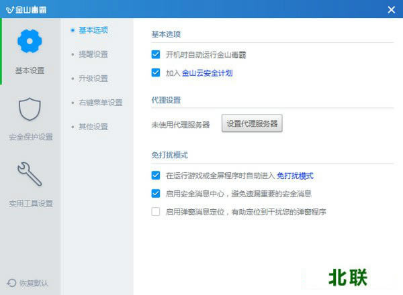Screen dimensions: 403x295
Task: Open the 金山云安全计划 link
Action: click(x=208, y=72)
